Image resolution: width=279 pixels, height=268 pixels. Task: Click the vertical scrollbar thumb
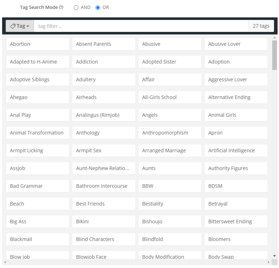click(x=274, y=55)
